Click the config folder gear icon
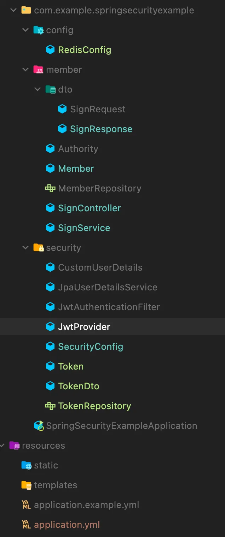Image resolution: width=225 pixels, height=537 pixels. (x=38, y=30)
